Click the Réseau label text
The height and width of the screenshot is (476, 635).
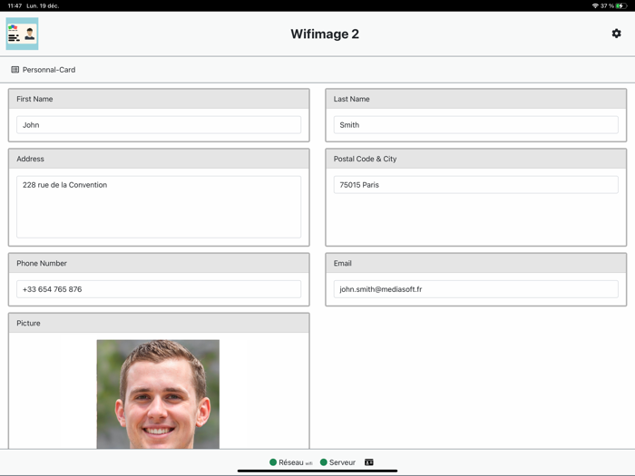click(291, 462)
